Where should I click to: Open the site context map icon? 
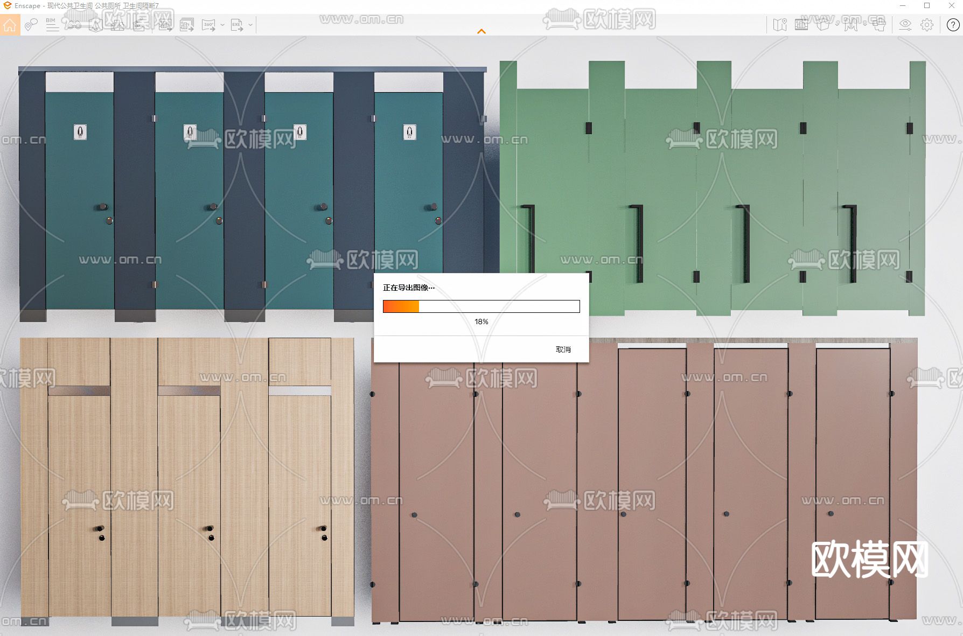tap(95, 25)
